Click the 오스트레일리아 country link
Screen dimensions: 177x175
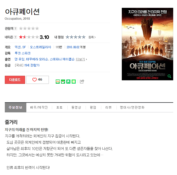(41, 47)
